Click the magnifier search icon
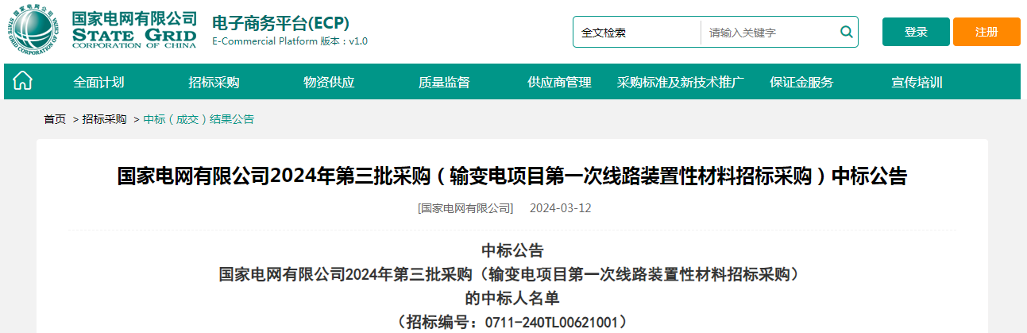Screen dimensions: 1027x333 point(846,33)
